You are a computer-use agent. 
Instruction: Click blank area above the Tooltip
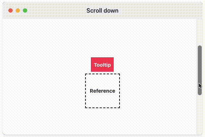tap(102, 38)
